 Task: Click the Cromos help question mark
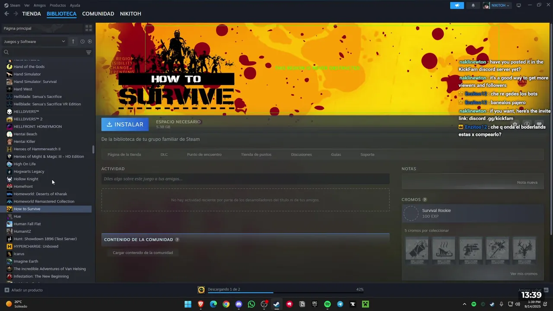click(x=425, y=200)
